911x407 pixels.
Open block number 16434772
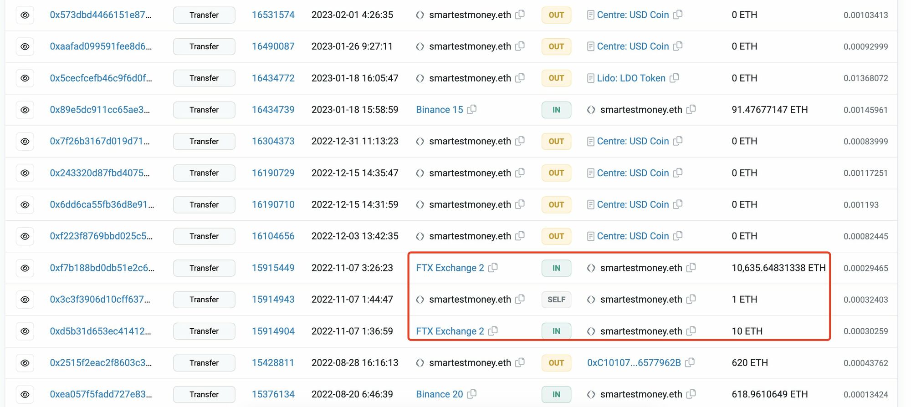[x=273, y=78]
